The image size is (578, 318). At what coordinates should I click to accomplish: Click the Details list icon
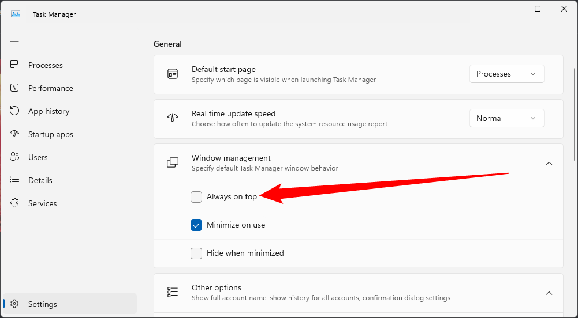14,180
